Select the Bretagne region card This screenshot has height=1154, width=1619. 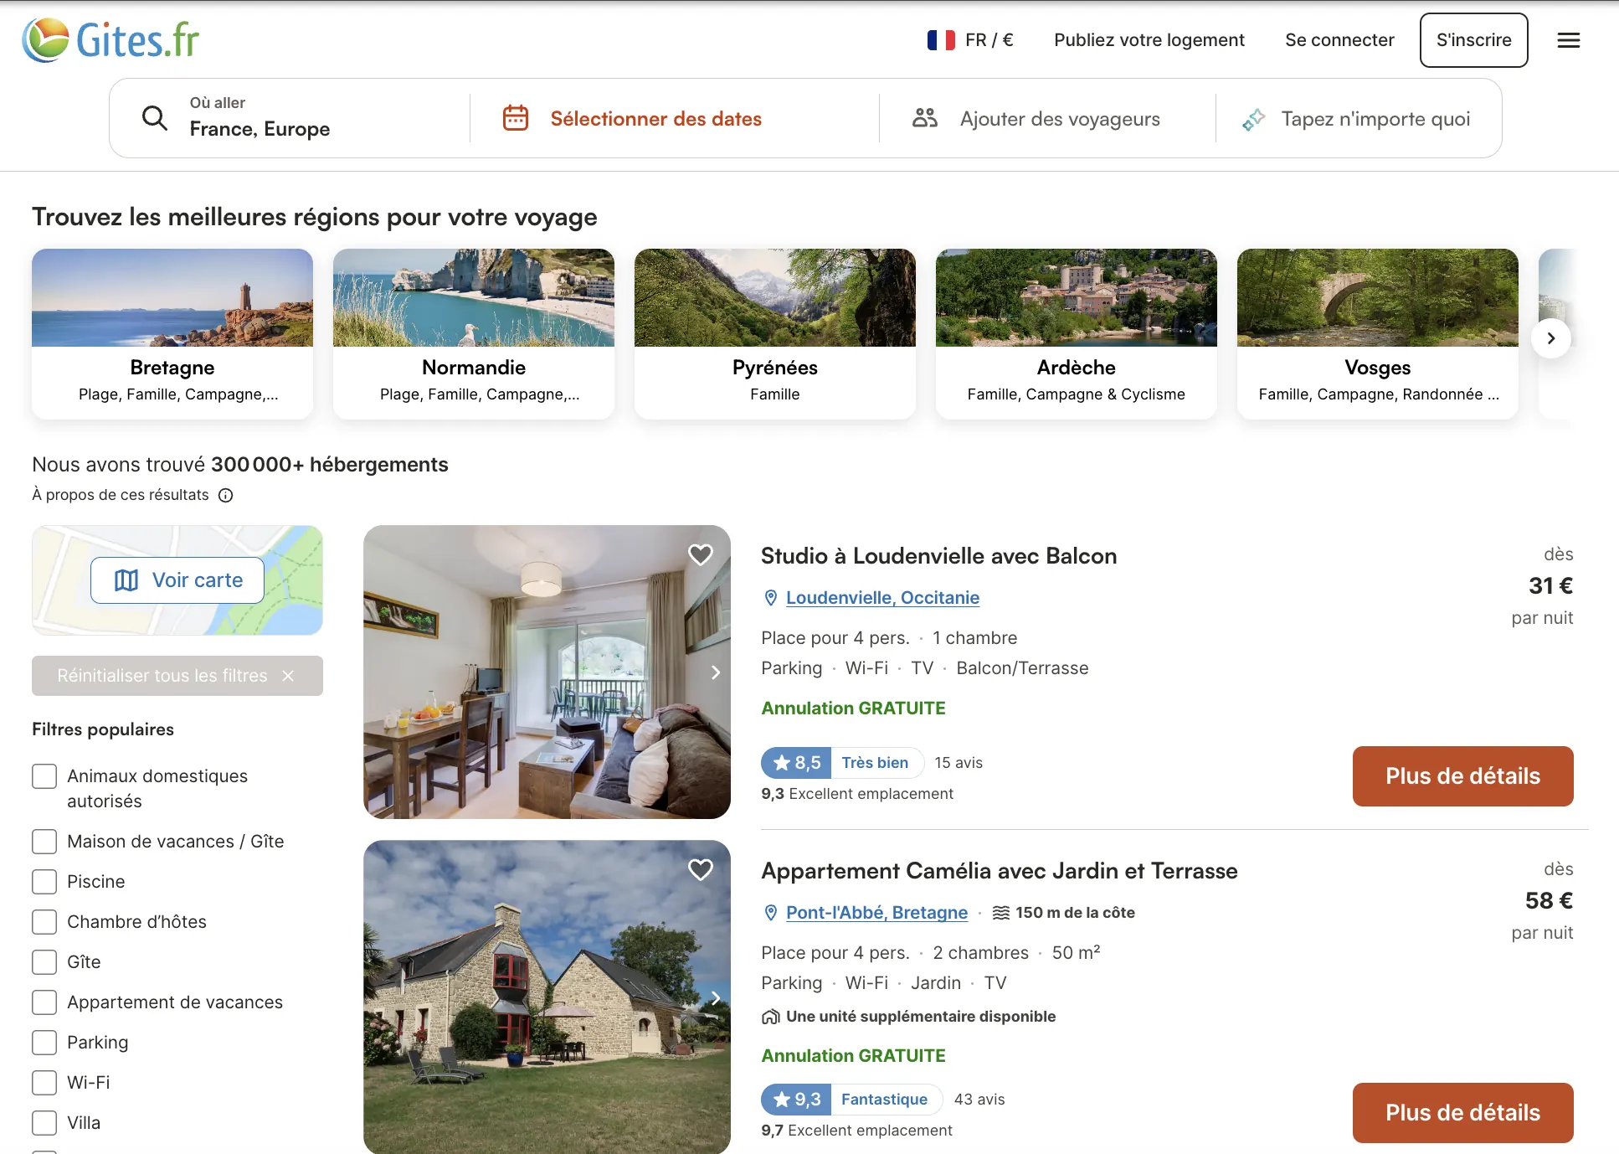point(172,333)
